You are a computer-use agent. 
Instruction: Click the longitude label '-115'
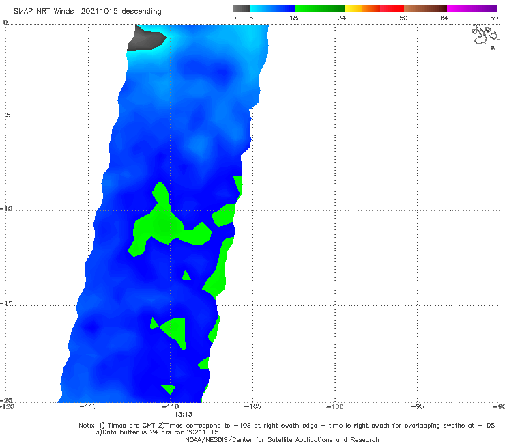[x=88, y=406]
